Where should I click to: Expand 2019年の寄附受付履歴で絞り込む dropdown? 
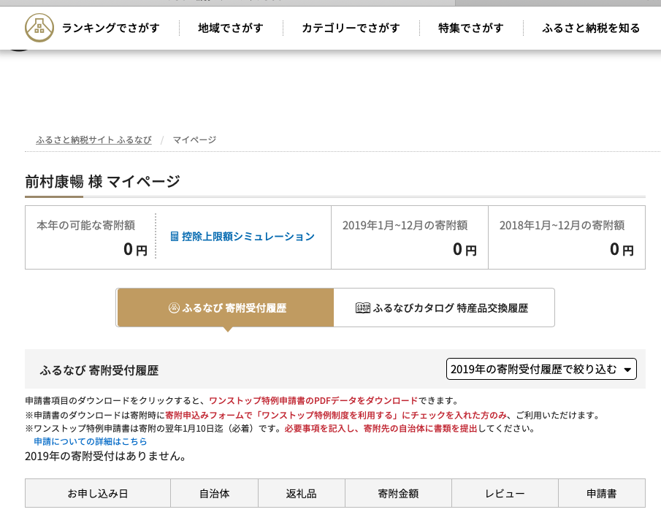[541, 369]
